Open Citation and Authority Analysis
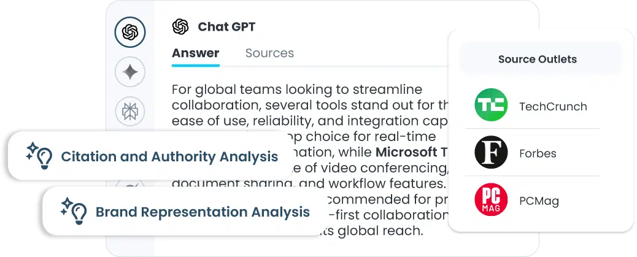The height and width of the screenshot is (257, 637). [x=169, y=157]
